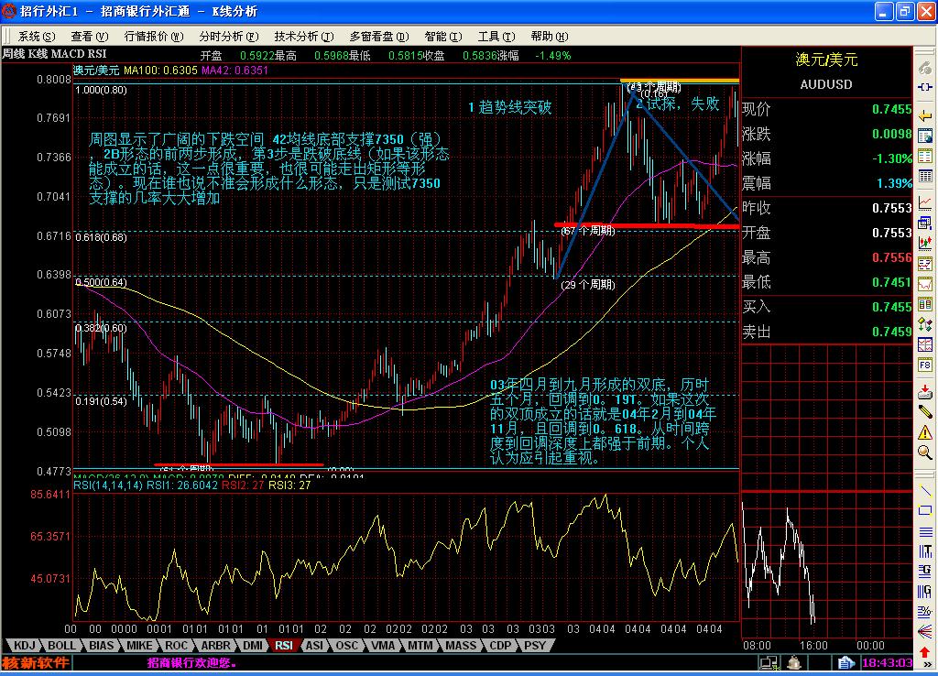This screenshot has height=676, width=938.
Task: Select the trend line drawing tool
Action: click(925, 491)
